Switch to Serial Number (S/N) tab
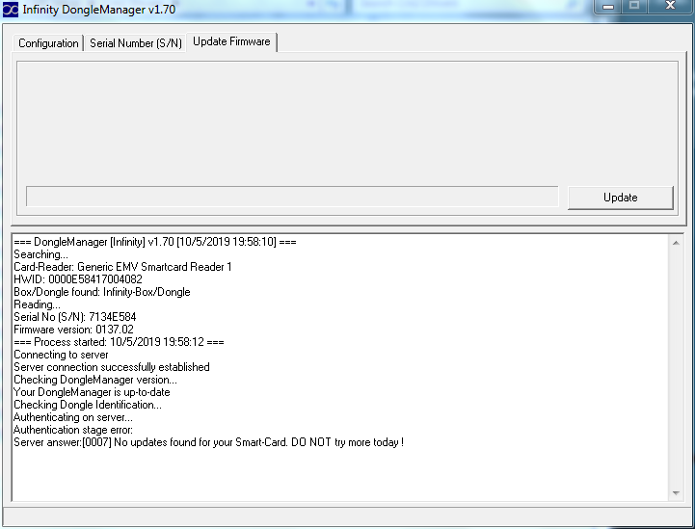Screen dimensions: 695x529 pos(136,43)
